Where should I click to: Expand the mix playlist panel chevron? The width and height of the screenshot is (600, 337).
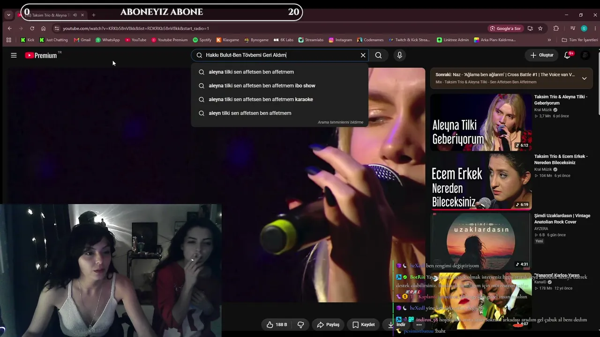pos(584,78)
